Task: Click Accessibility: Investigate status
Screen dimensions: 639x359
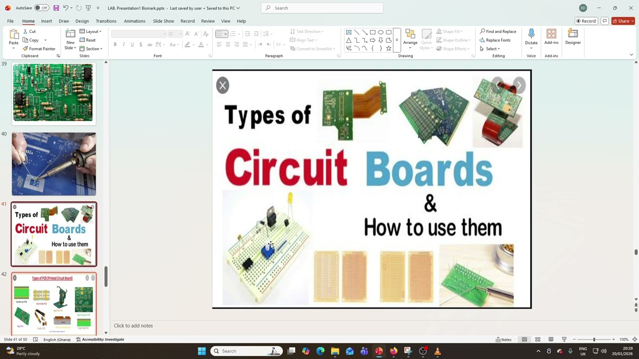Action: (x=100, y=340)
